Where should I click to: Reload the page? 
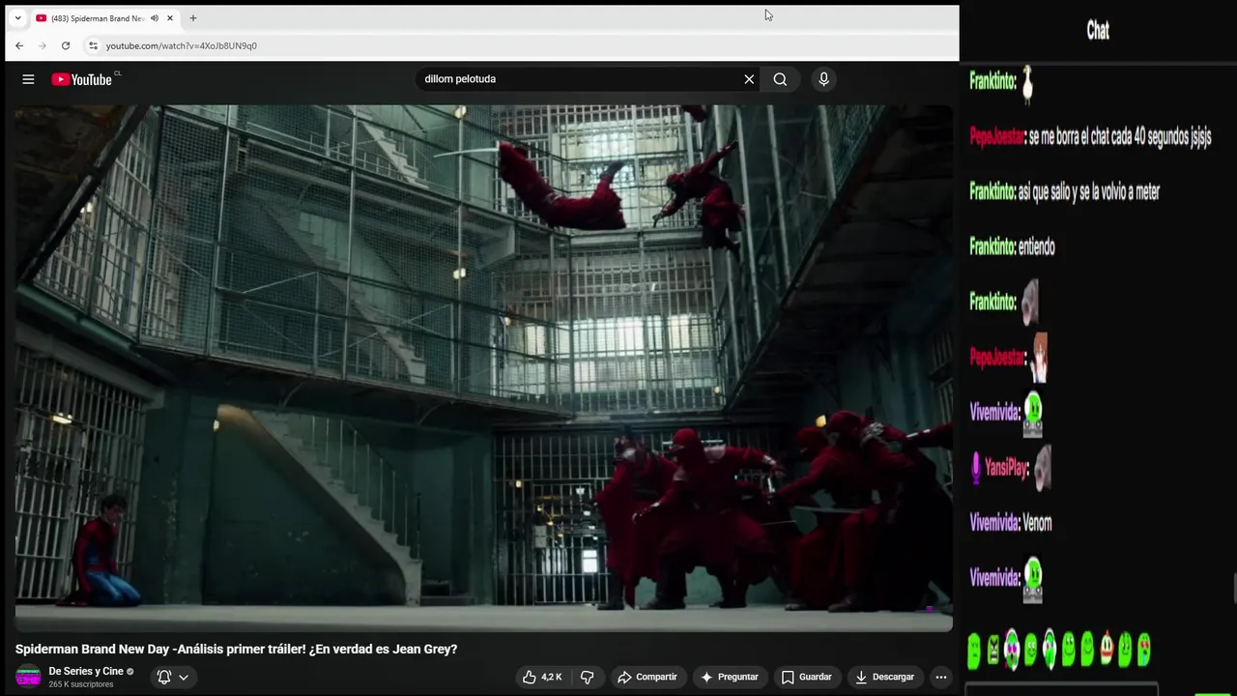tap(66, 45)
